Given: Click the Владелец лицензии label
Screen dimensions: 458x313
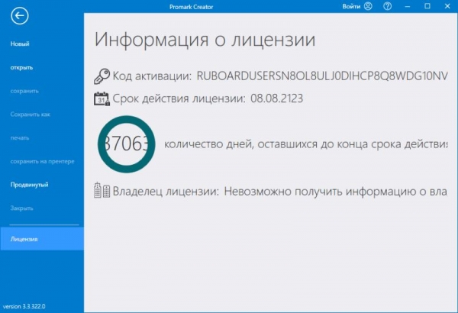Looking at the screenshot, I should point(166,192).
